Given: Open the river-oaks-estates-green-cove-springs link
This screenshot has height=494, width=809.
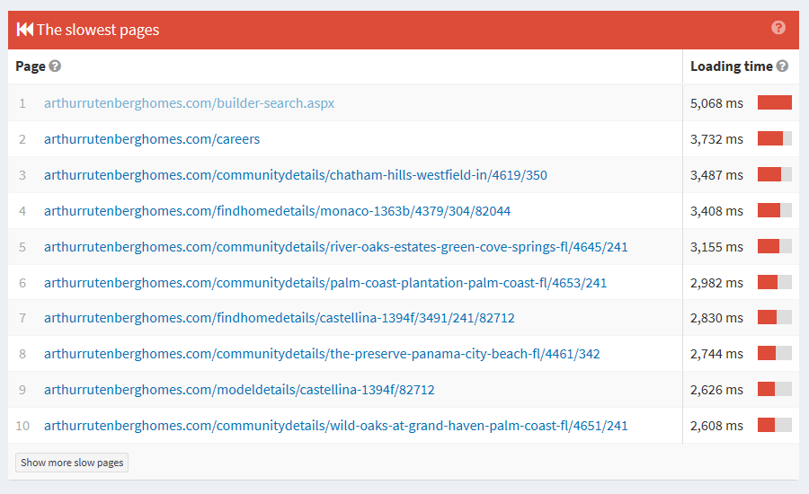Looking at the screenshot, I should tap(335, 247).
